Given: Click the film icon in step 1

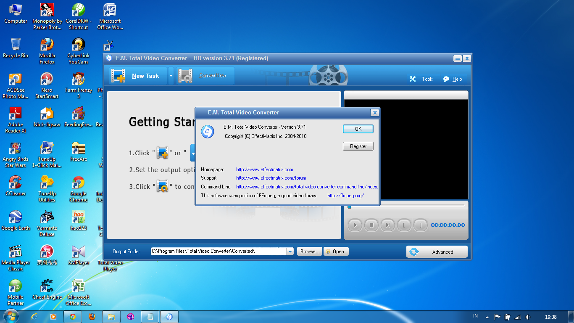Looking at the screenshot, I should tap(163, 153).
